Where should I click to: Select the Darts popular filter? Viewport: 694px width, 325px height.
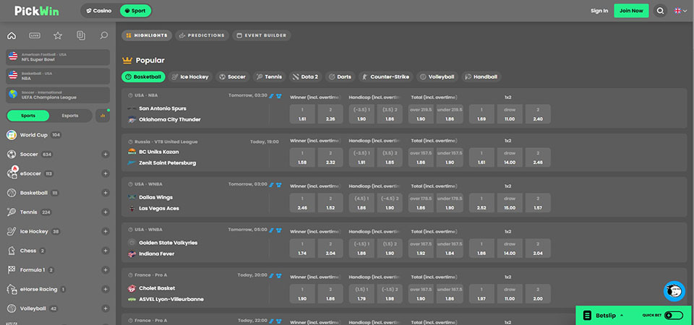(x=340, y=77)
